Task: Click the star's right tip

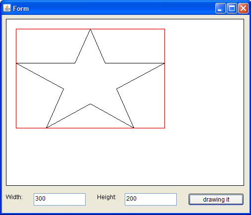Action: (164, 63)
